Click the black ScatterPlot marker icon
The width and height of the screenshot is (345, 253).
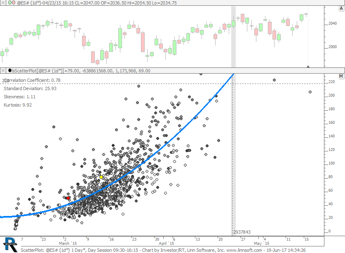[10, 71]
